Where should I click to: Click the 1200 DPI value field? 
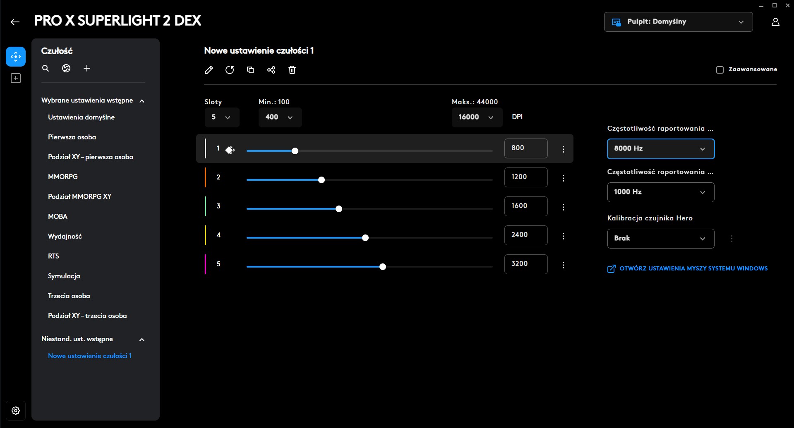click(x=526, y=177)
